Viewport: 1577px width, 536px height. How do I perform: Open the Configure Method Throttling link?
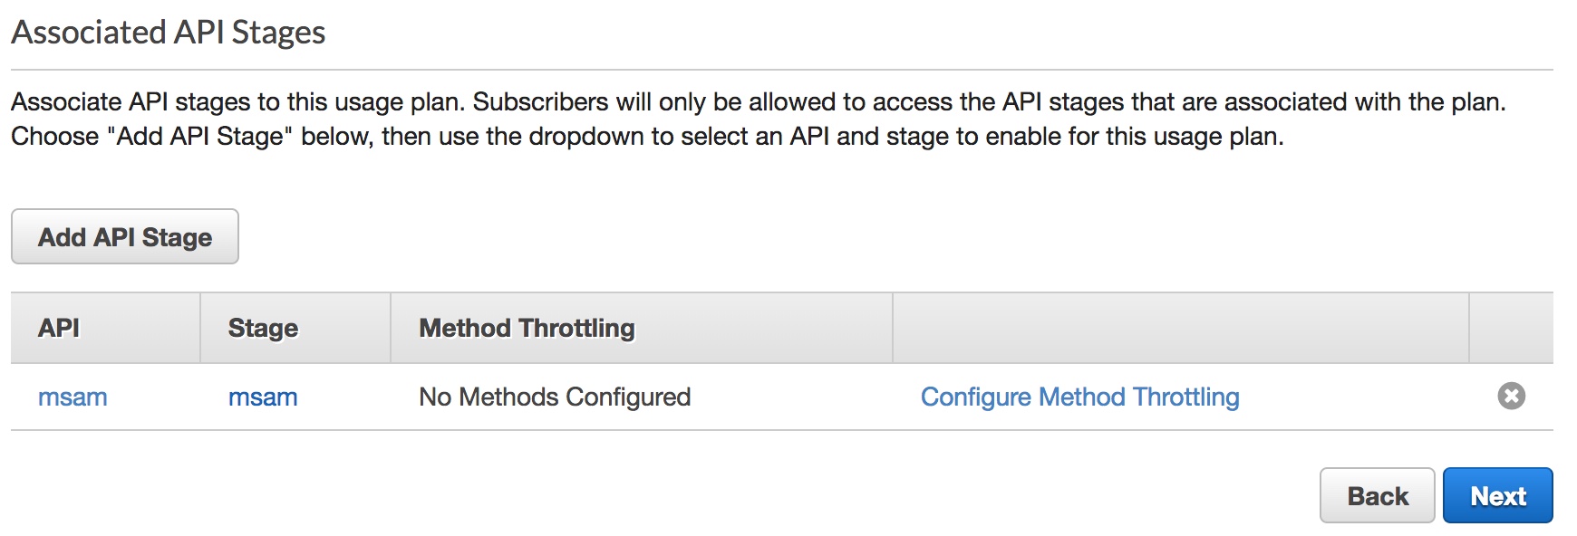coord(1079,397)
